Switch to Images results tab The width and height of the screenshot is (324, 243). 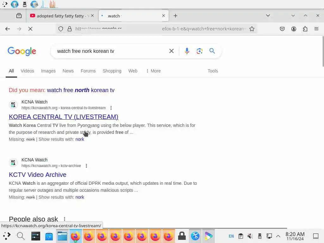pyautogui.click(x=48, y=71)
